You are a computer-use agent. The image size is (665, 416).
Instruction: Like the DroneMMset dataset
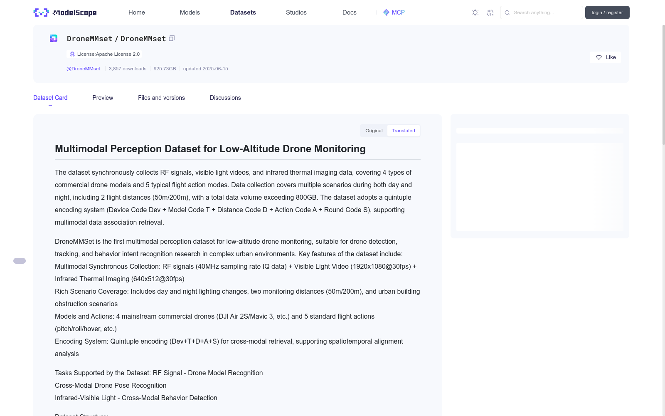[x=605, y=57]
